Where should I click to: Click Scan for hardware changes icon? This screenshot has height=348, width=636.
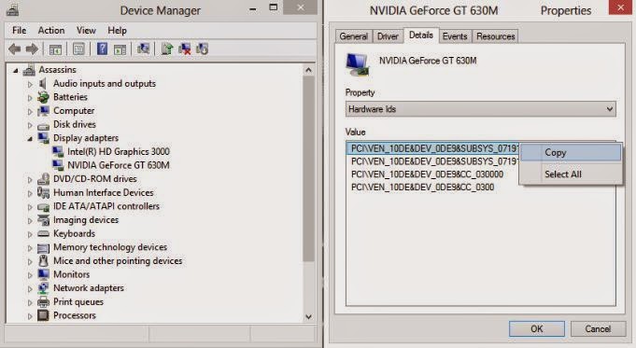[143, 49]
